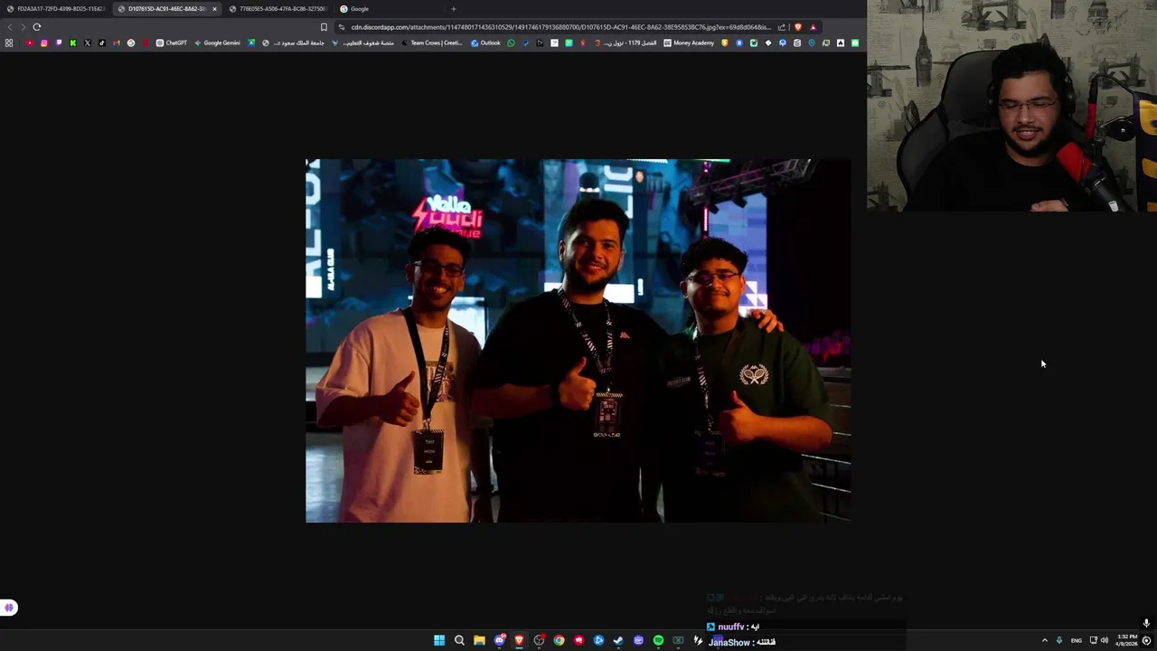The height and width of the screenshot is (651, 1157).
Task: Reload the page with the refresh button
Action: [37, 27]
